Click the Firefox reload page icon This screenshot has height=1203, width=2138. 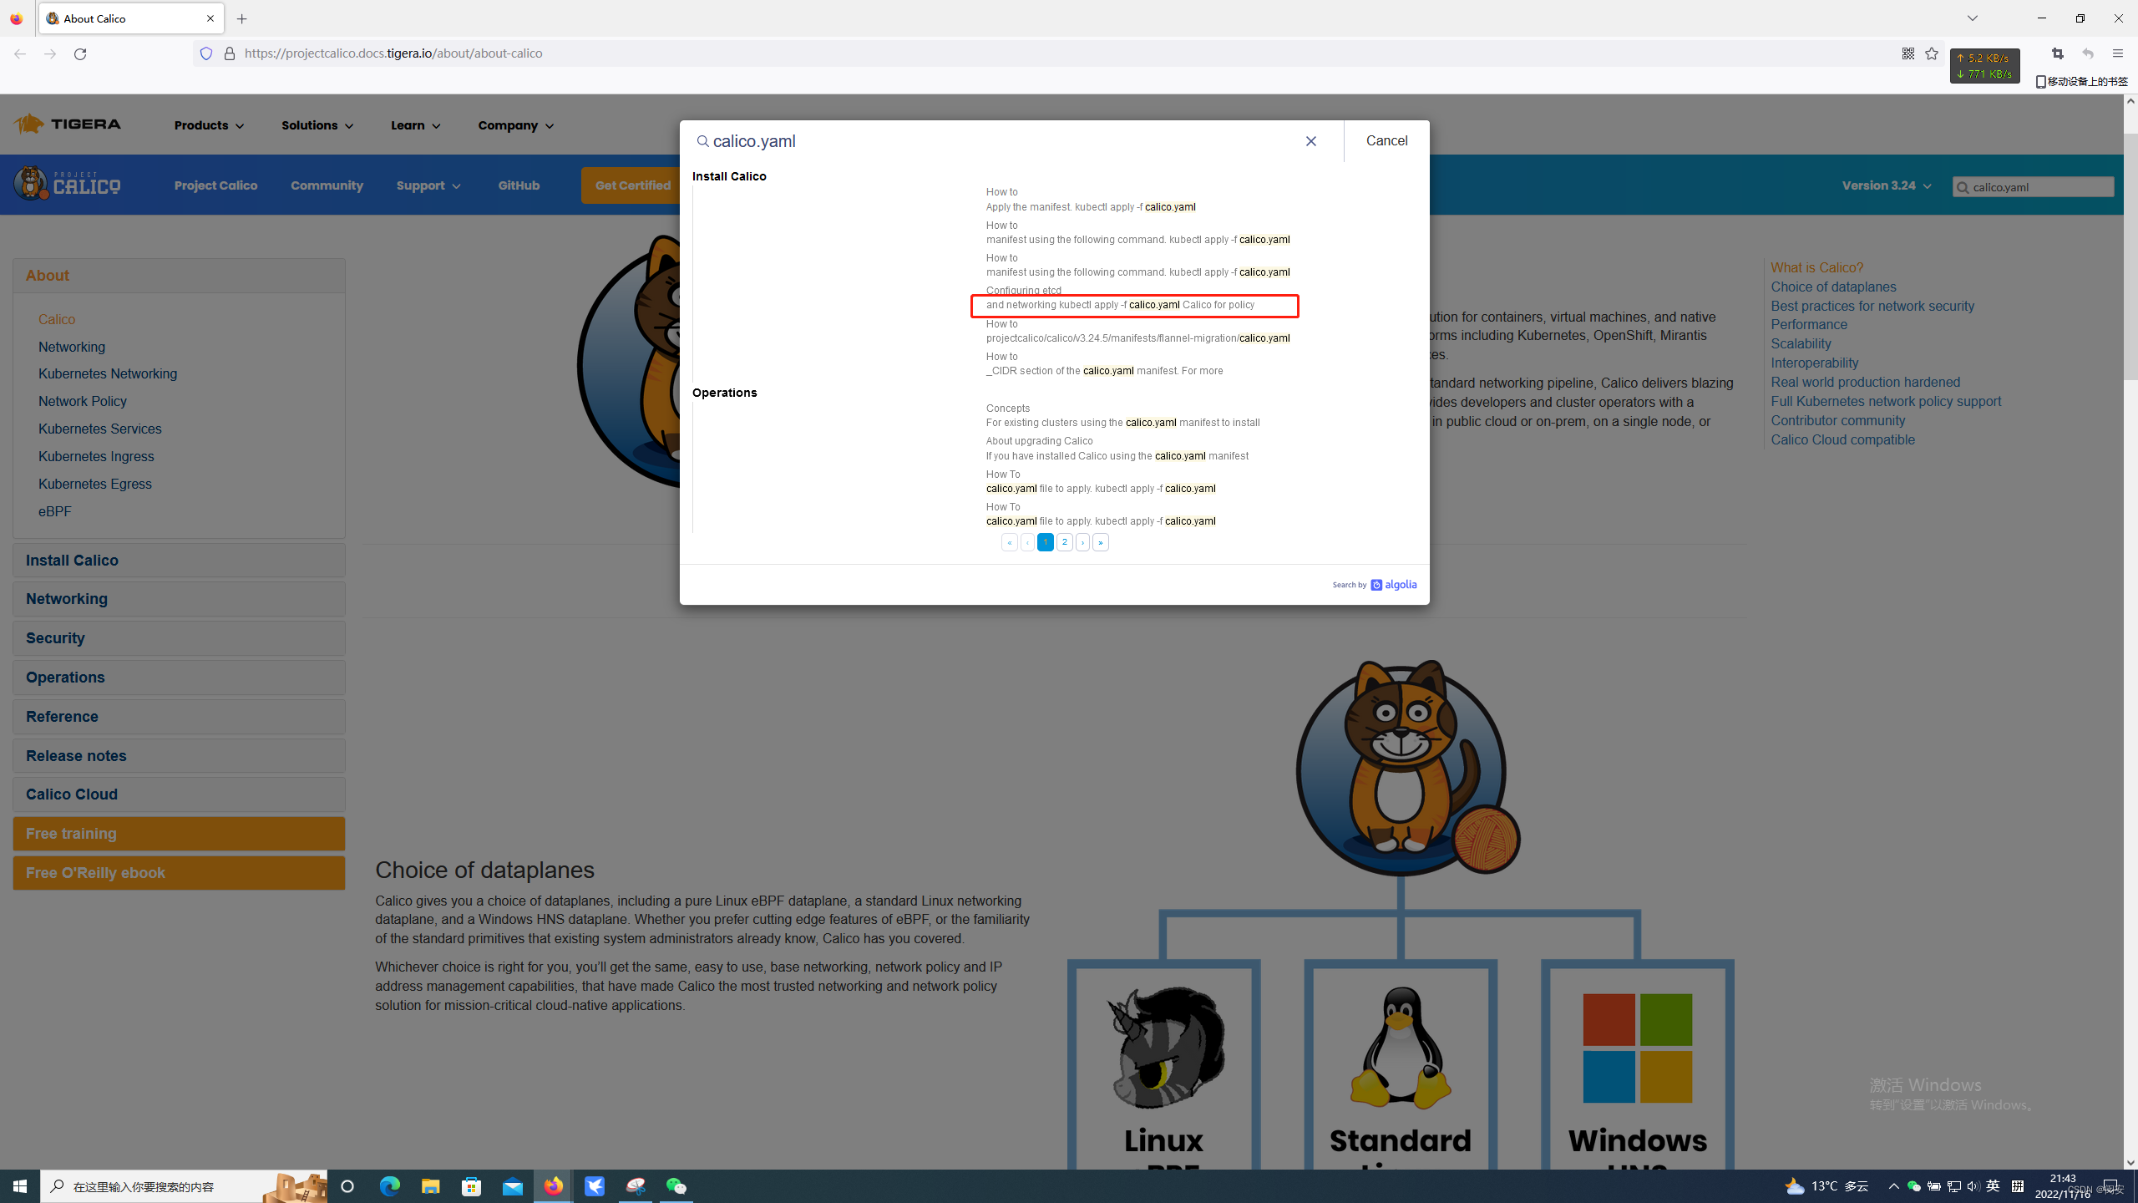click(80, 53)
